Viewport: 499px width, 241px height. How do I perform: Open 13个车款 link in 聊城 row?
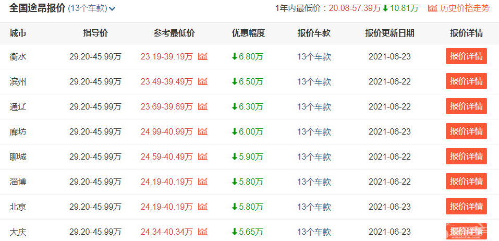314,157
